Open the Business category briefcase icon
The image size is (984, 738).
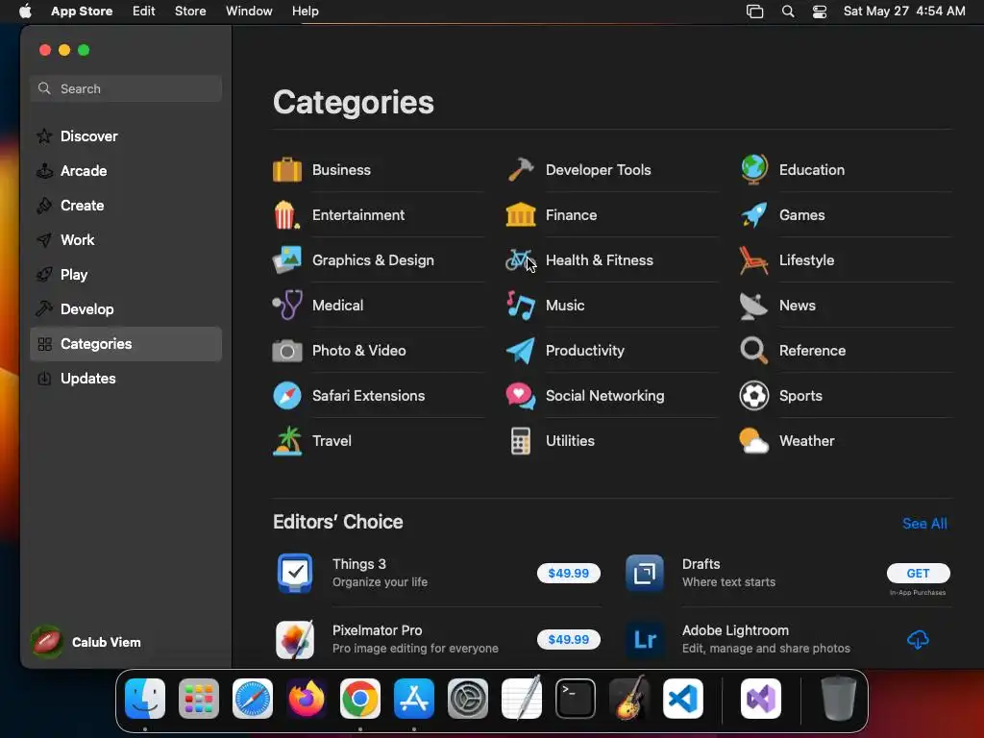click(286, 169)
